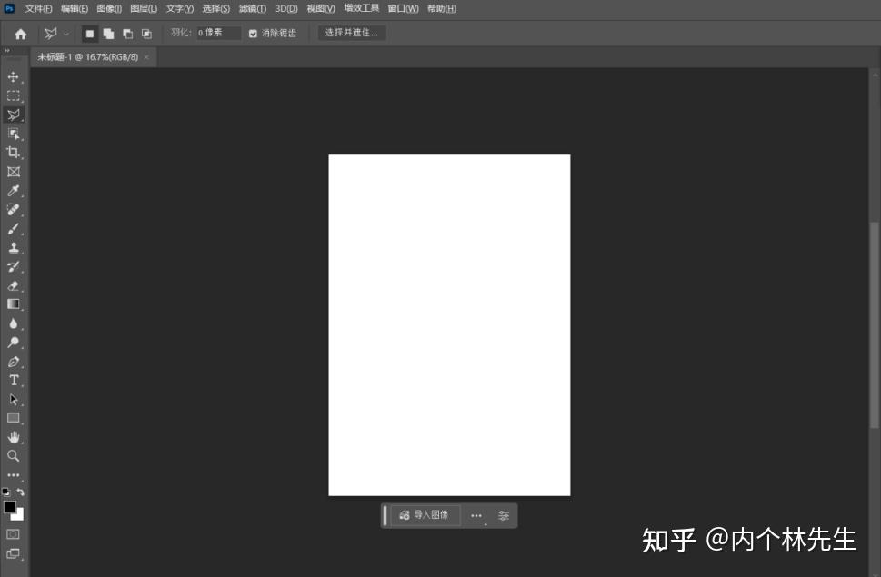Click the Home icon in options bar

tap(21, 35)
